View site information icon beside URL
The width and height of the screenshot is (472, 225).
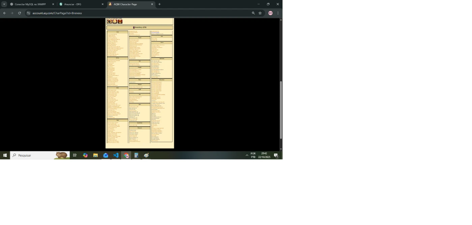(x=29, y=13)
